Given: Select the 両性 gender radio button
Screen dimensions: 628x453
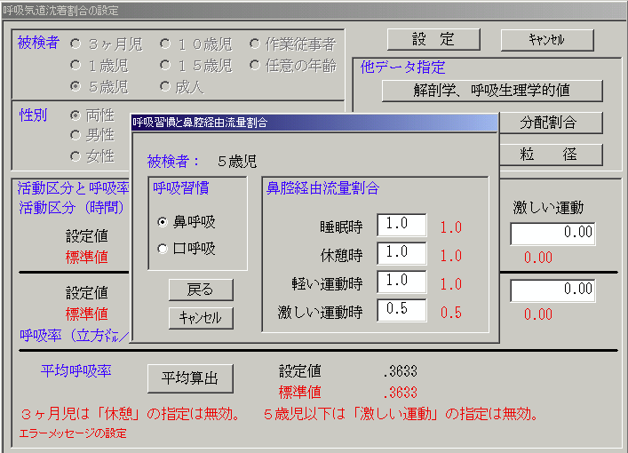Looking at the screenshot, I should tap(76, 115).
